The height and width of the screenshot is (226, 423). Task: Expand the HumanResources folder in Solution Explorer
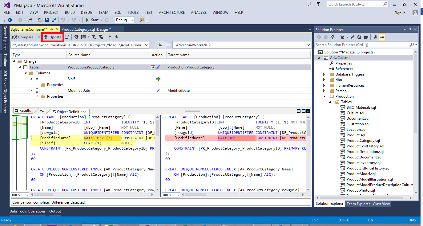click(324, 85)
